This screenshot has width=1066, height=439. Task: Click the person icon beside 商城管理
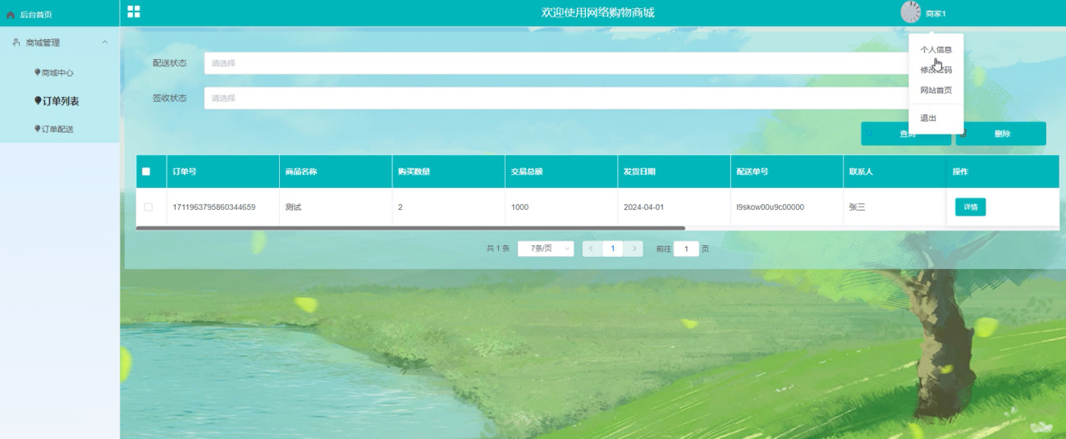[x=16, y=43]
